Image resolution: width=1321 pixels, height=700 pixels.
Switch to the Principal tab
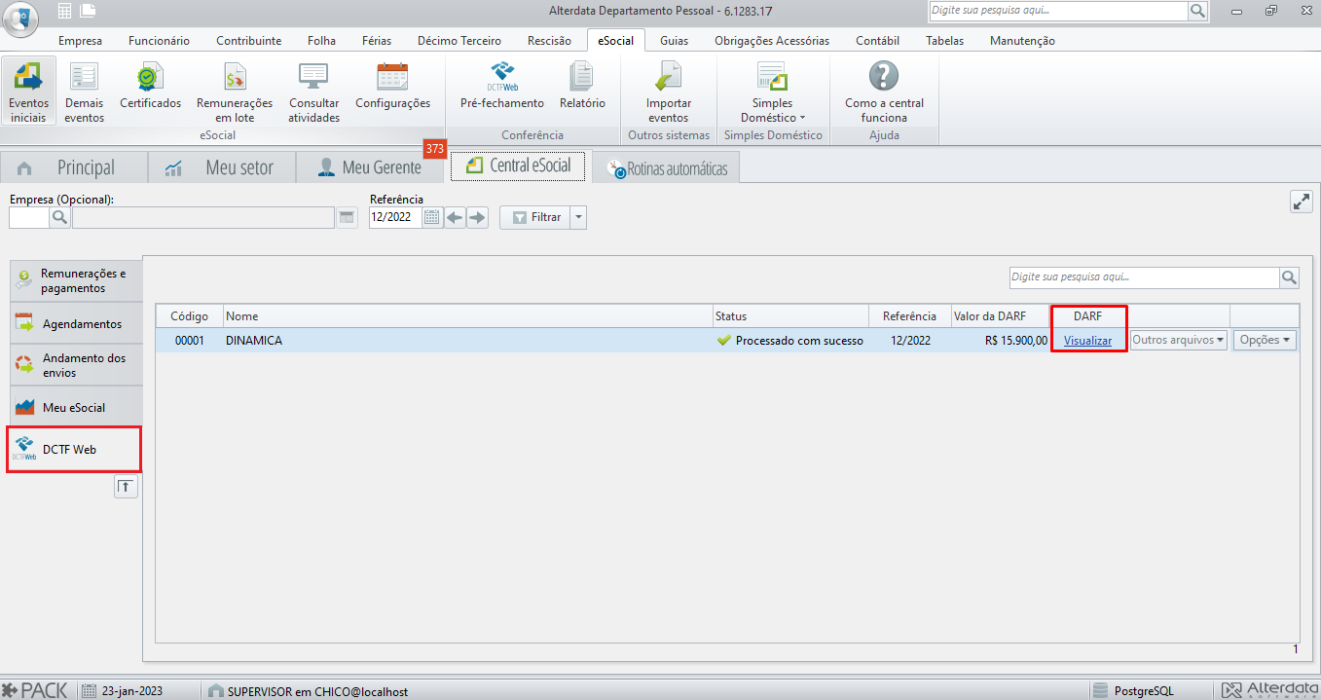[74, 167]
